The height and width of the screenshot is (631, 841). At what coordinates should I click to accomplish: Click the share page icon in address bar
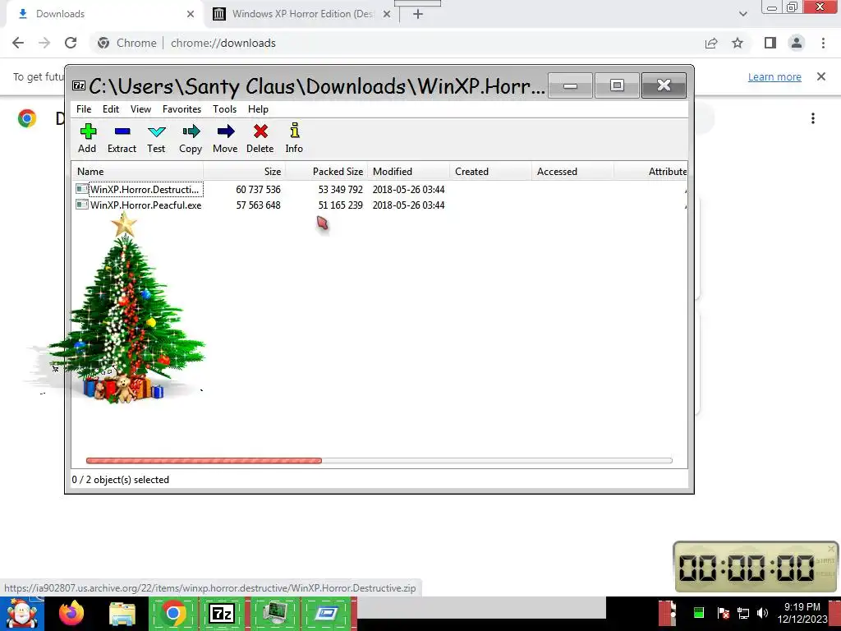711,43
